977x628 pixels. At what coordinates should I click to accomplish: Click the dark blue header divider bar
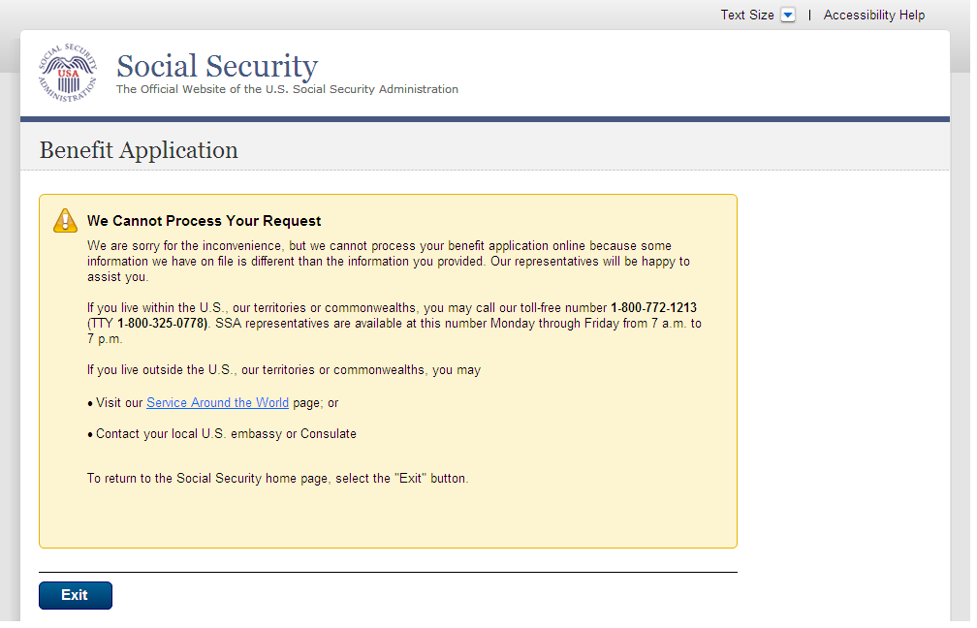click(485, 119)
